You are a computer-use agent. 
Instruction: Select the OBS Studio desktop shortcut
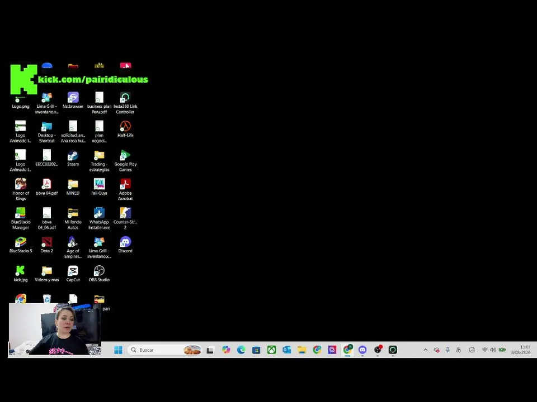coord(100,274)
